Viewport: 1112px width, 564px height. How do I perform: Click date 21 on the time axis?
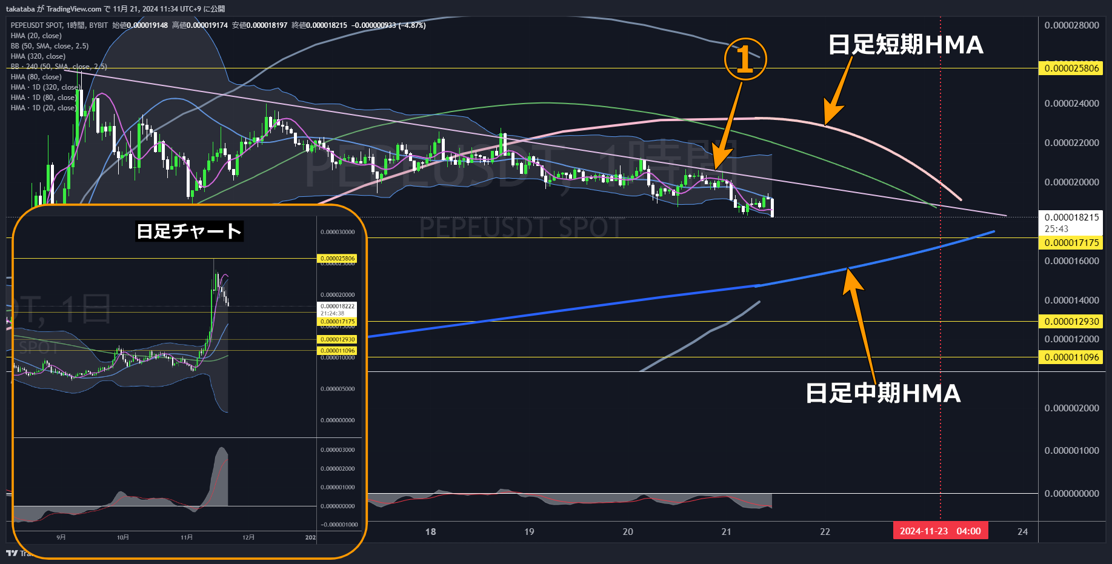(726, 532)
